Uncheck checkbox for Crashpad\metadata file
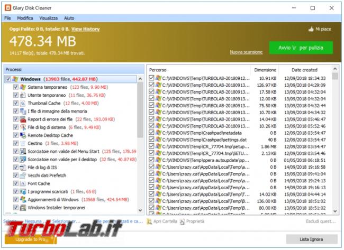 (151, 133)
